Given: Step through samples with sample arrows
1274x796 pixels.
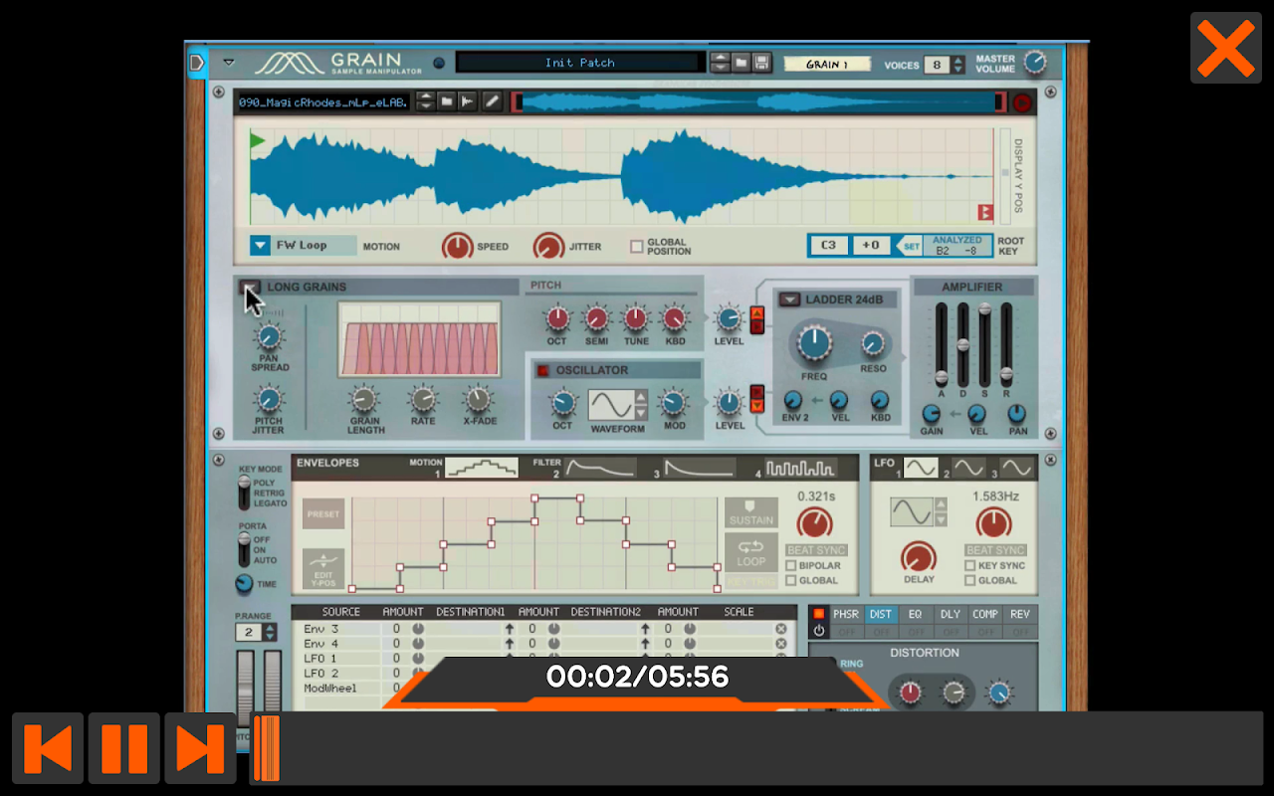Looking at the screenshot, I should [425, 101].
